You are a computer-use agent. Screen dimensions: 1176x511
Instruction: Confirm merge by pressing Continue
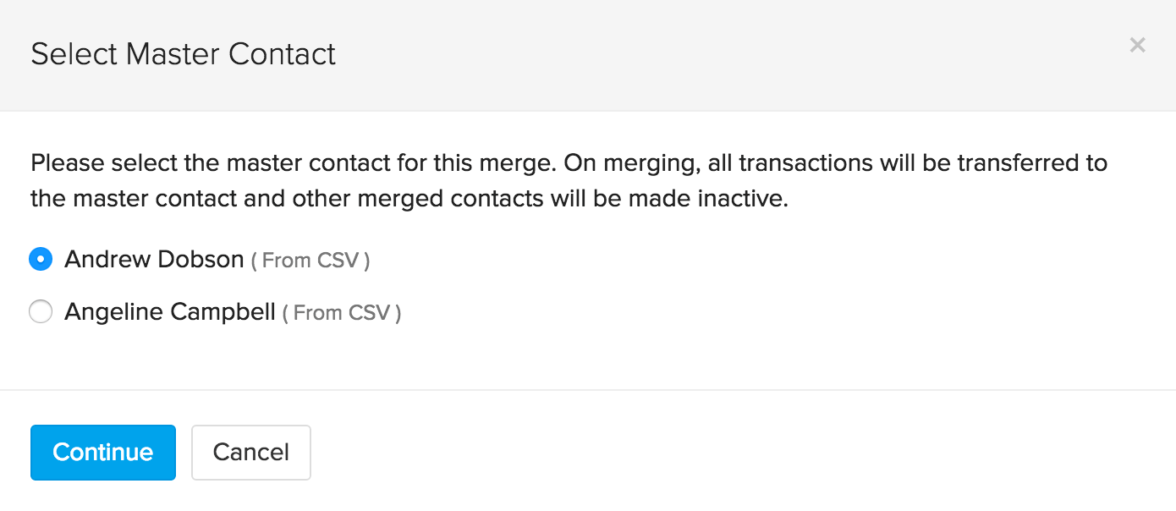pyautogui.click(x=102, y=453)
